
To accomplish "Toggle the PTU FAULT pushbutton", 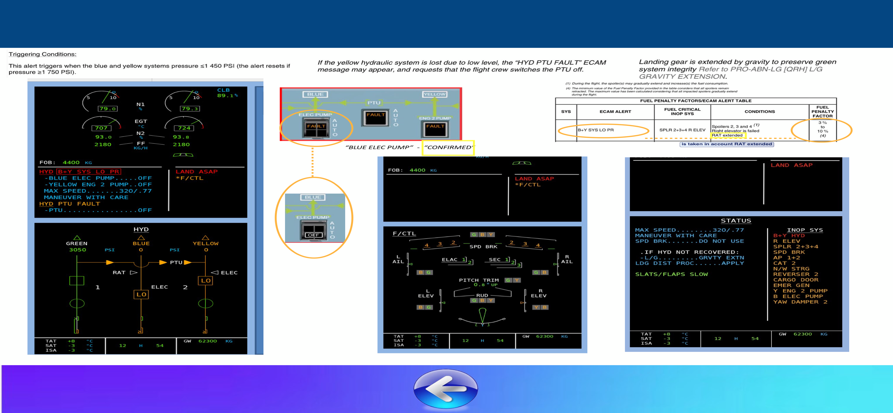I will pos(376,118).
